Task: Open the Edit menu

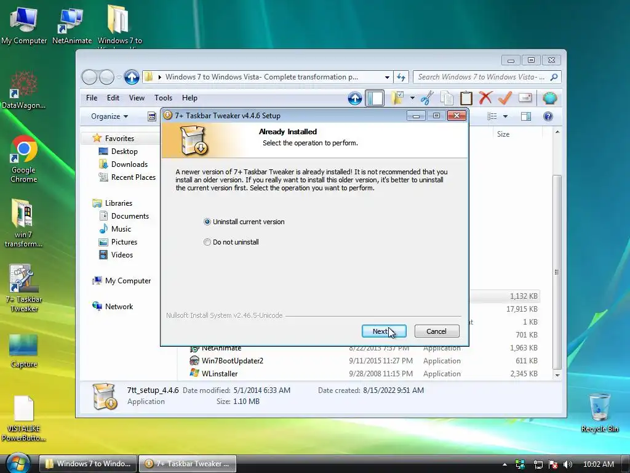Action: [113, 98]
